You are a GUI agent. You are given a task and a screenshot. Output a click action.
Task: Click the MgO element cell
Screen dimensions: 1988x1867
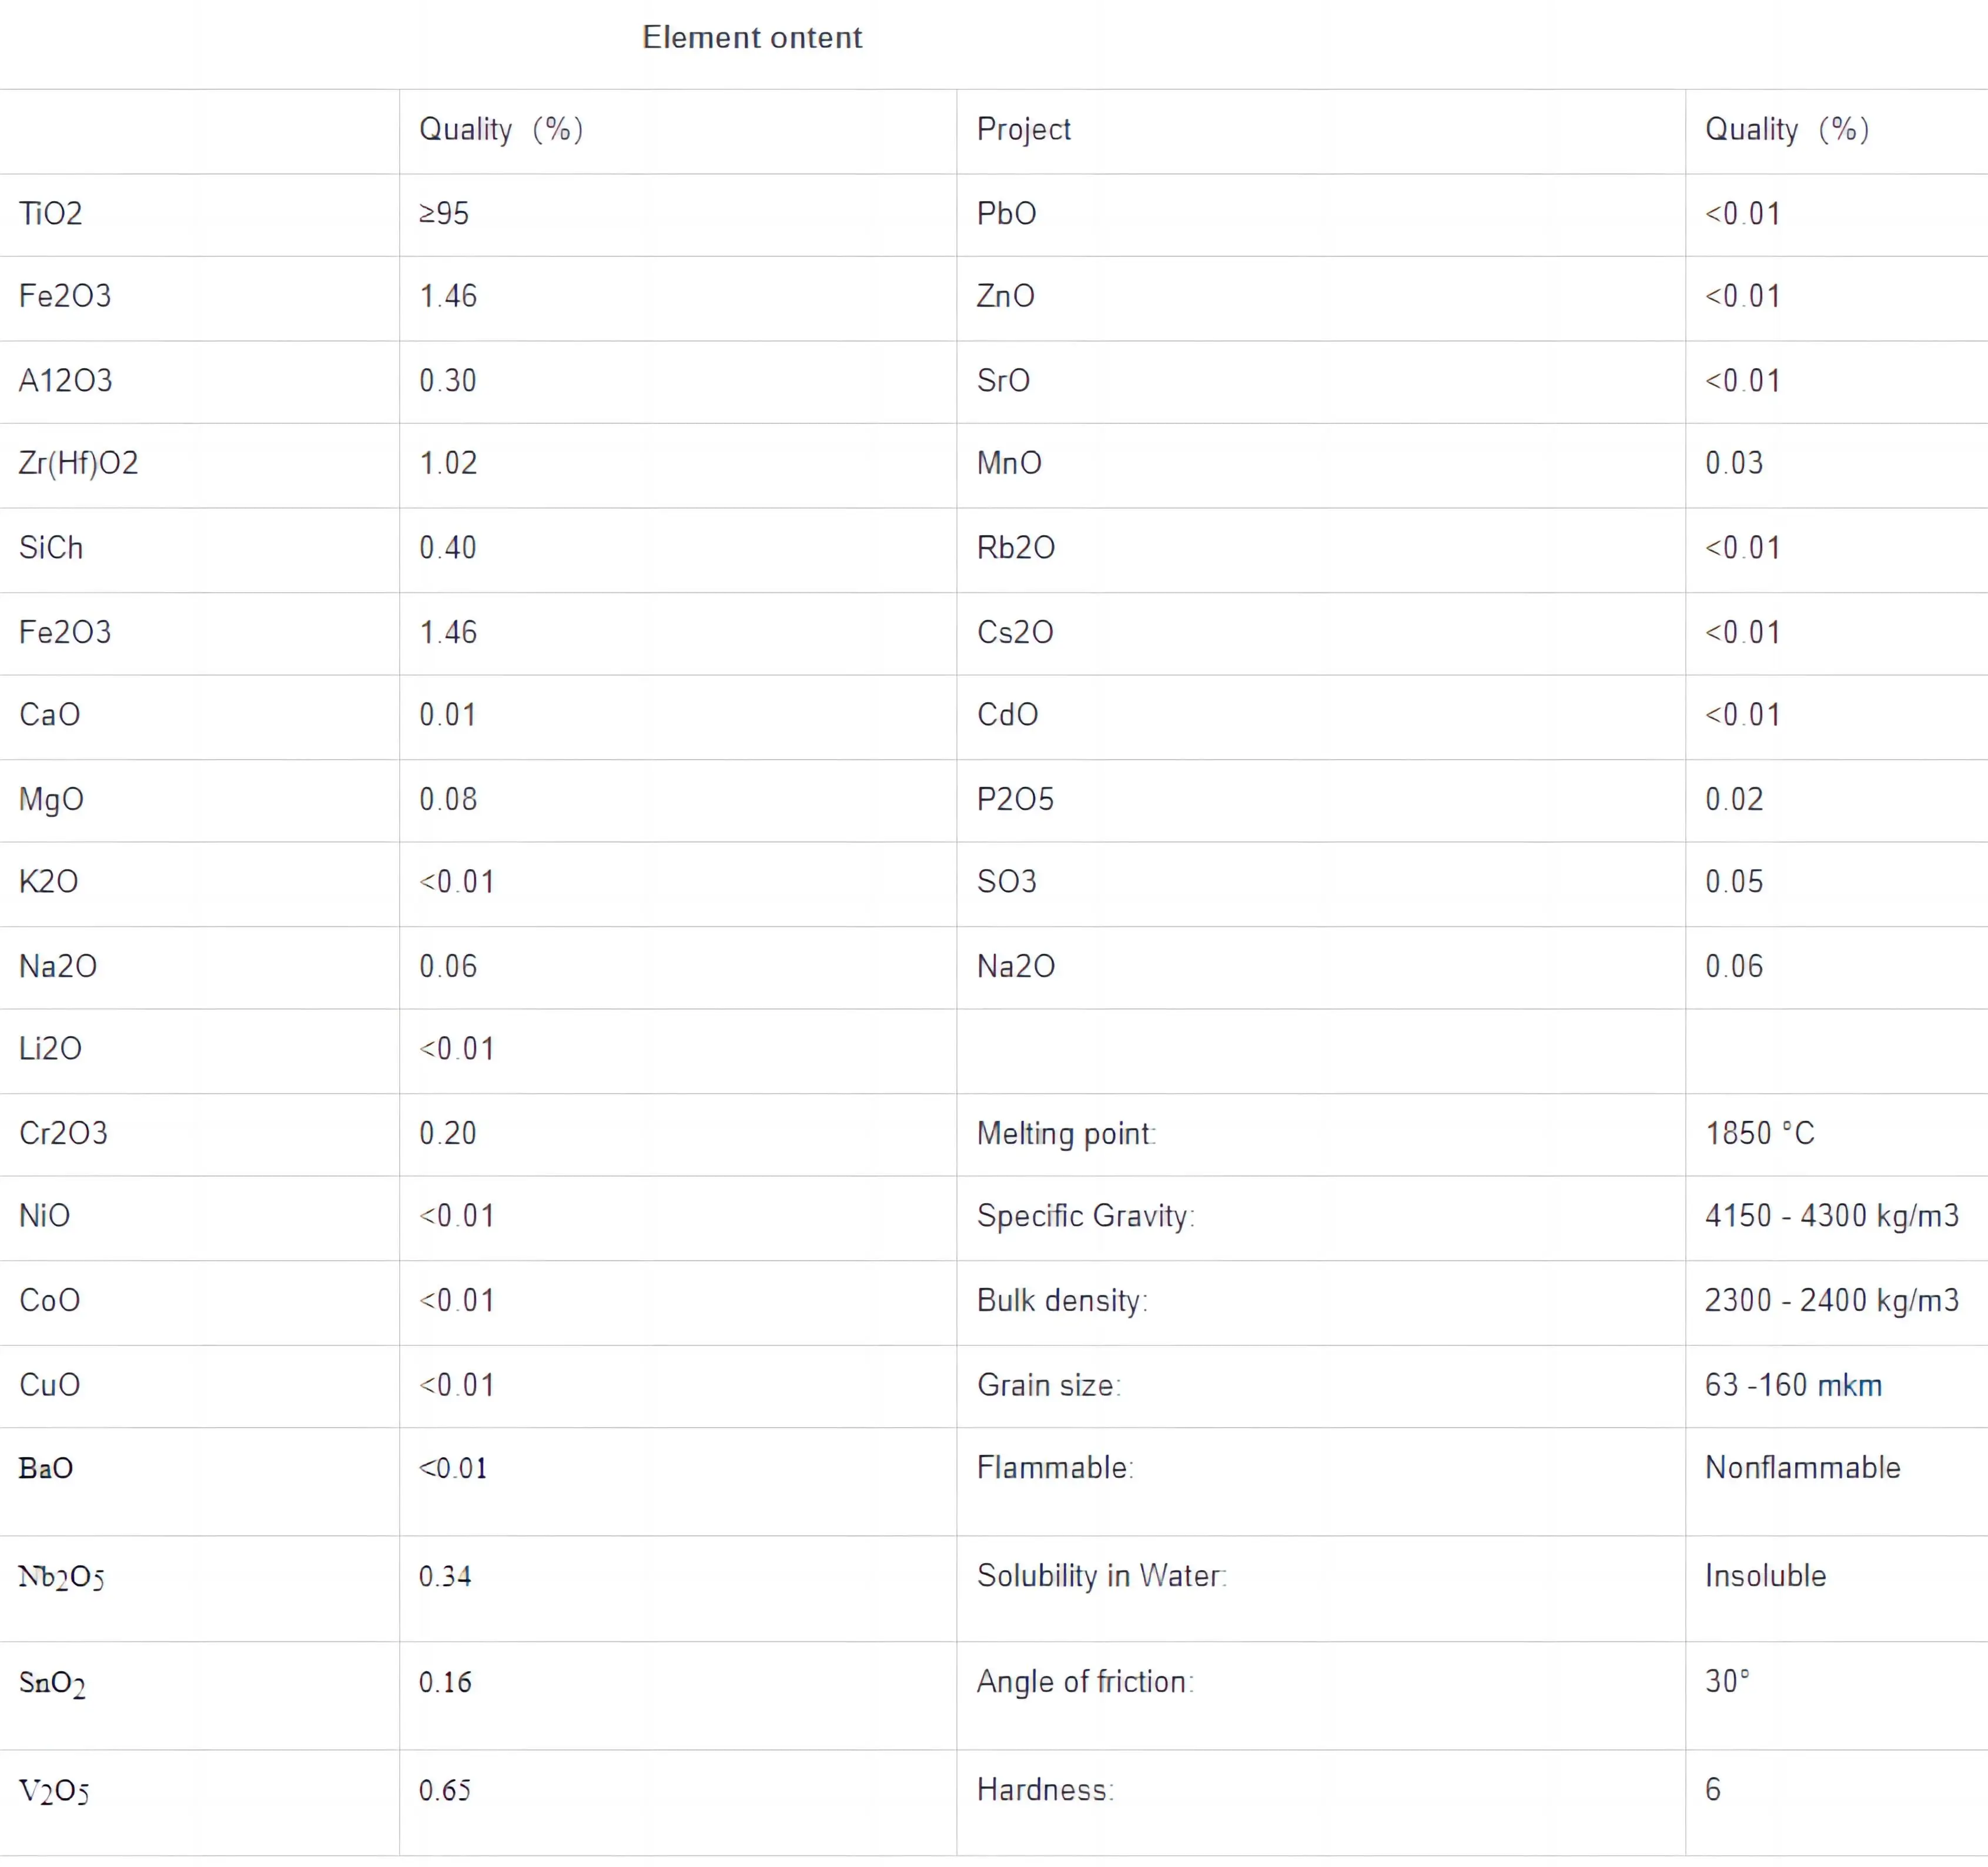tap(52, 799)
